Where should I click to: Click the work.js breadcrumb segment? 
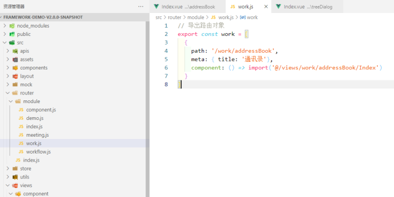[x=226, y=17]
